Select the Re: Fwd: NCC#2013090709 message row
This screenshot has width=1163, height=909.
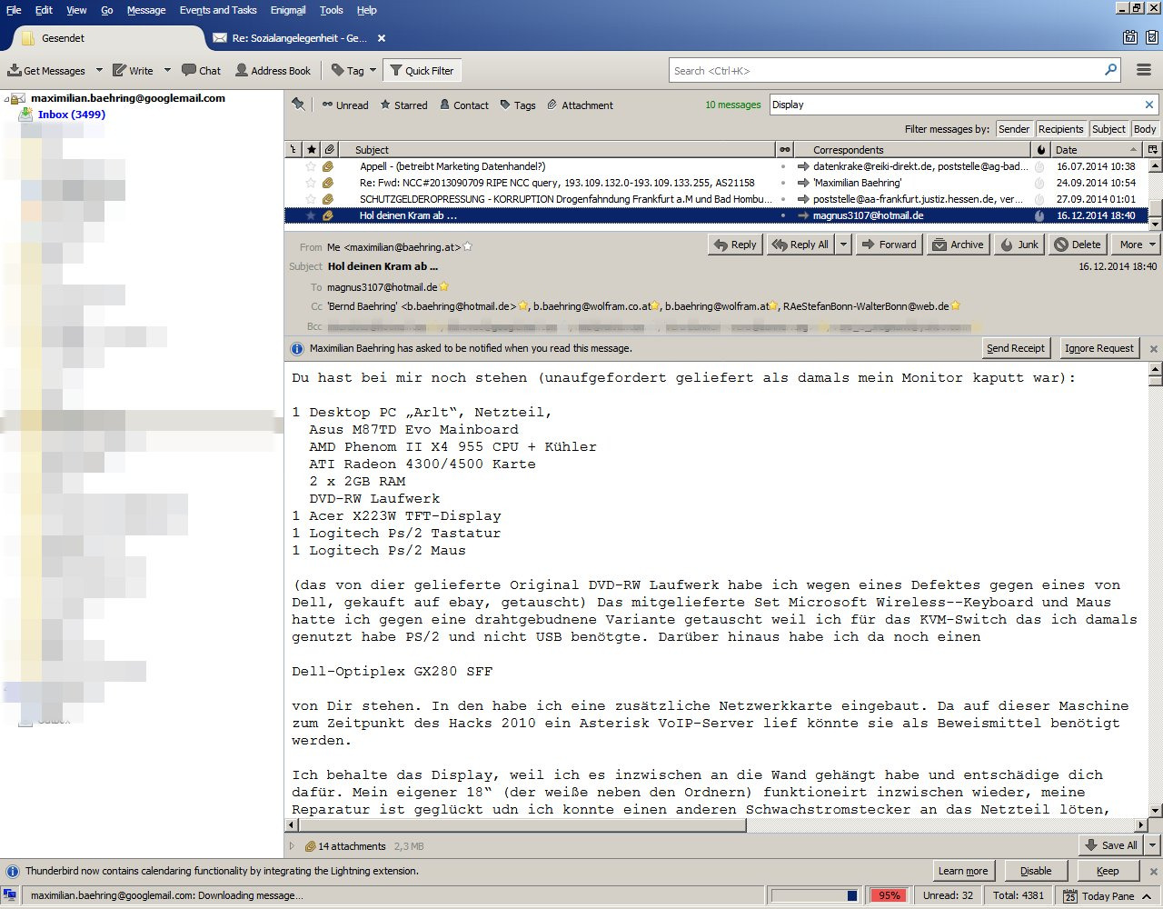716,183
